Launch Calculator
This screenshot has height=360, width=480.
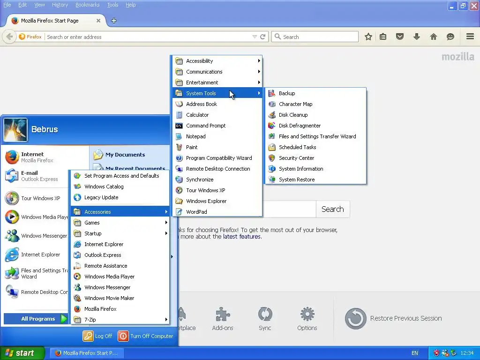pyautogui.click(x=217, y=115)
